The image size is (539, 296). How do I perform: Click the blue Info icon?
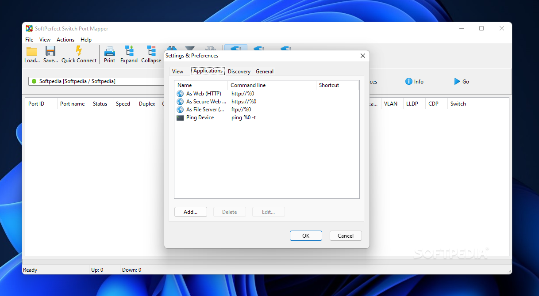coord(409,81)
